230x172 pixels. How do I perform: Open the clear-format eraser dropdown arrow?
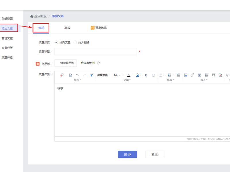click(x=66, y=75)
